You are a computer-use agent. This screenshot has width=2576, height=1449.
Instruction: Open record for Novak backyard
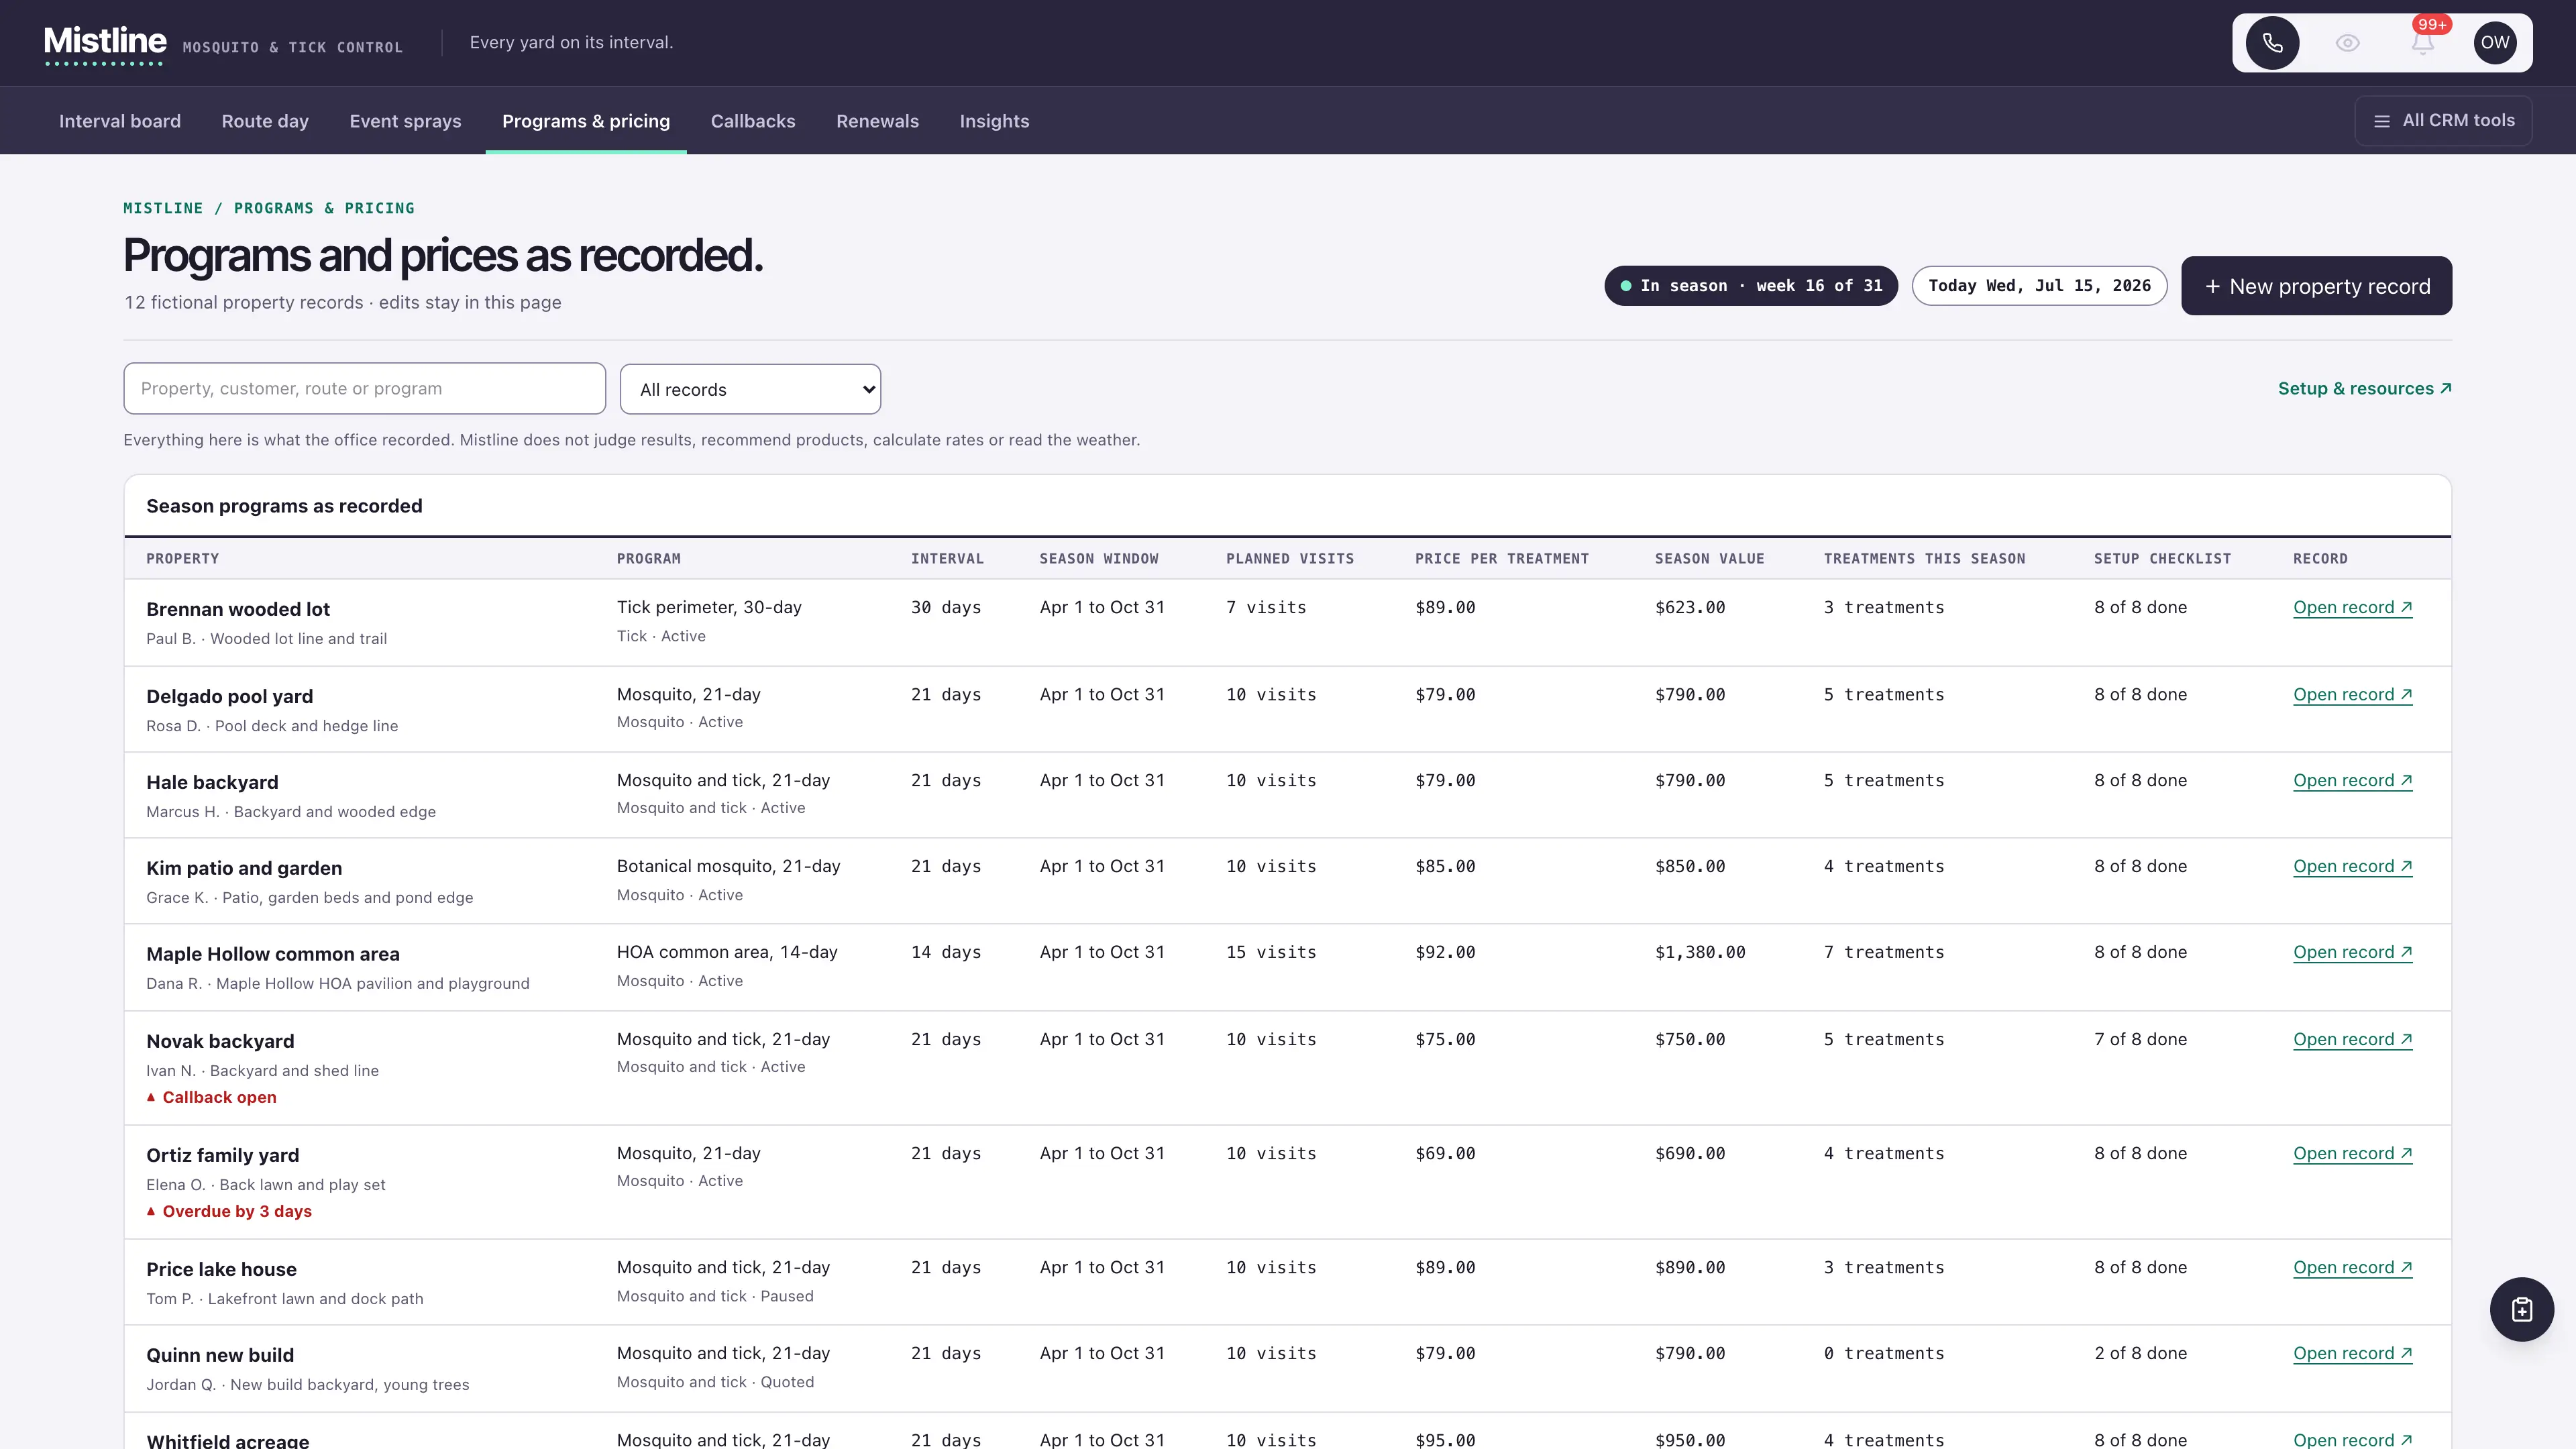[2352, 1039]
